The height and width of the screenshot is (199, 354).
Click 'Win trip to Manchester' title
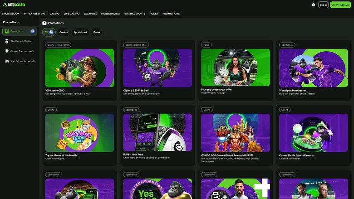(x=292, y=90)
